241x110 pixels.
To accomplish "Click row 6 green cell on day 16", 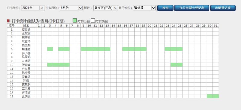I will 125,49.
